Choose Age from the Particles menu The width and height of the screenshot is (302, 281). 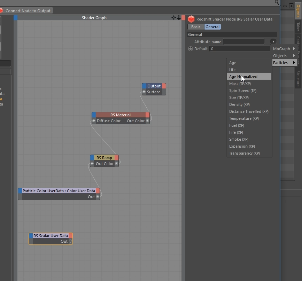249,63
